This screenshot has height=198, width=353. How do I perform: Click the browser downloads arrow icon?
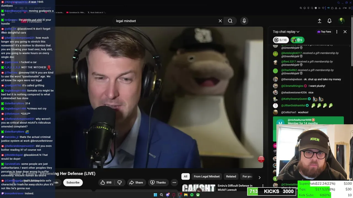point(340,8)
